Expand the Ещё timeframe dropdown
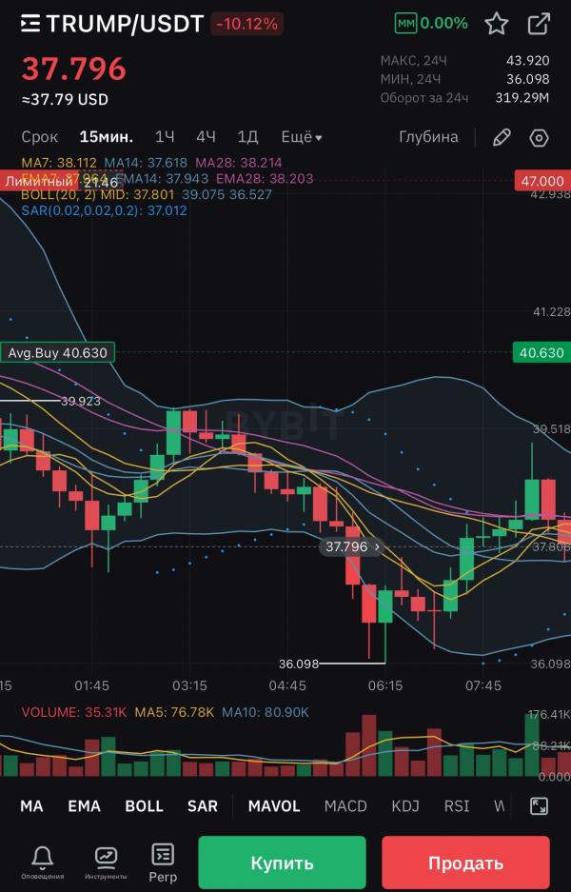The height and width of the screenshot is (892, 571). [301, 137]
